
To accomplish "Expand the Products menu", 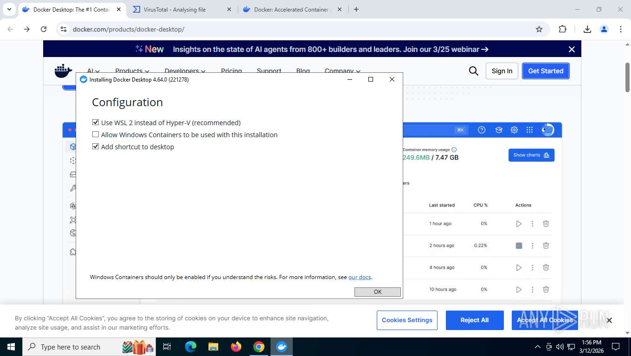I will (x=132, y=71).
